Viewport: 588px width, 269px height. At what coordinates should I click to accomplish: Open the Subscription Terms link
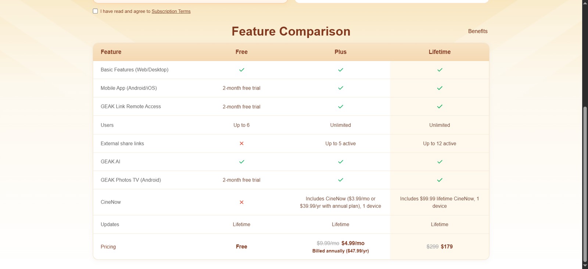pyautogui.click(x=171, y=11)
